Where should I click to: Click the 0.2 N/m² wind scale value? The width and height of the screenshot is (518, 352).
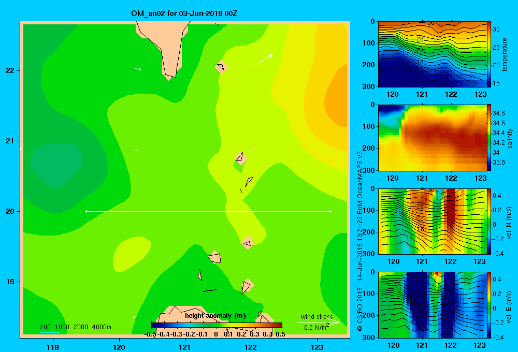(x=316, y=327)
